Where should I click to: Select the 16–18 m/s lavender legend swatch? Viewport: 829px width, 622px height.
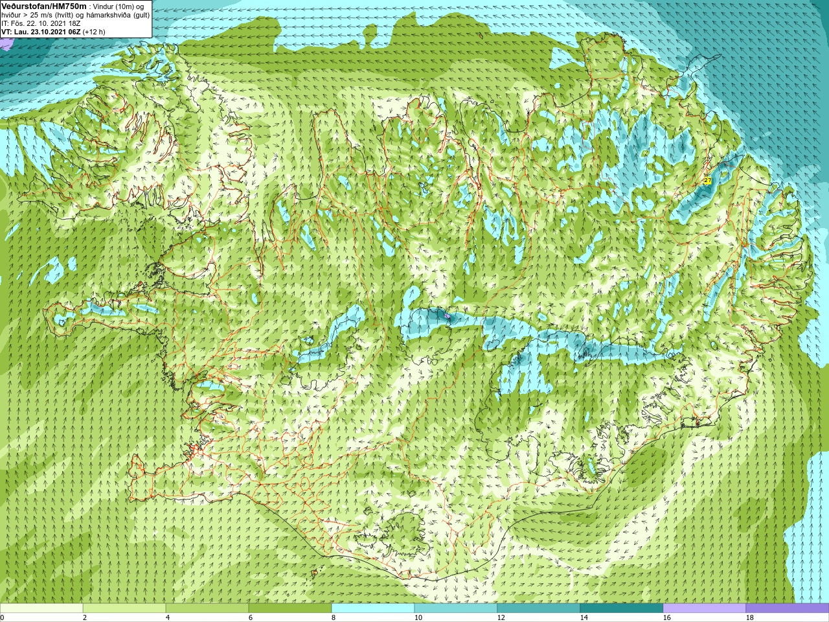[x=705, y=608]
